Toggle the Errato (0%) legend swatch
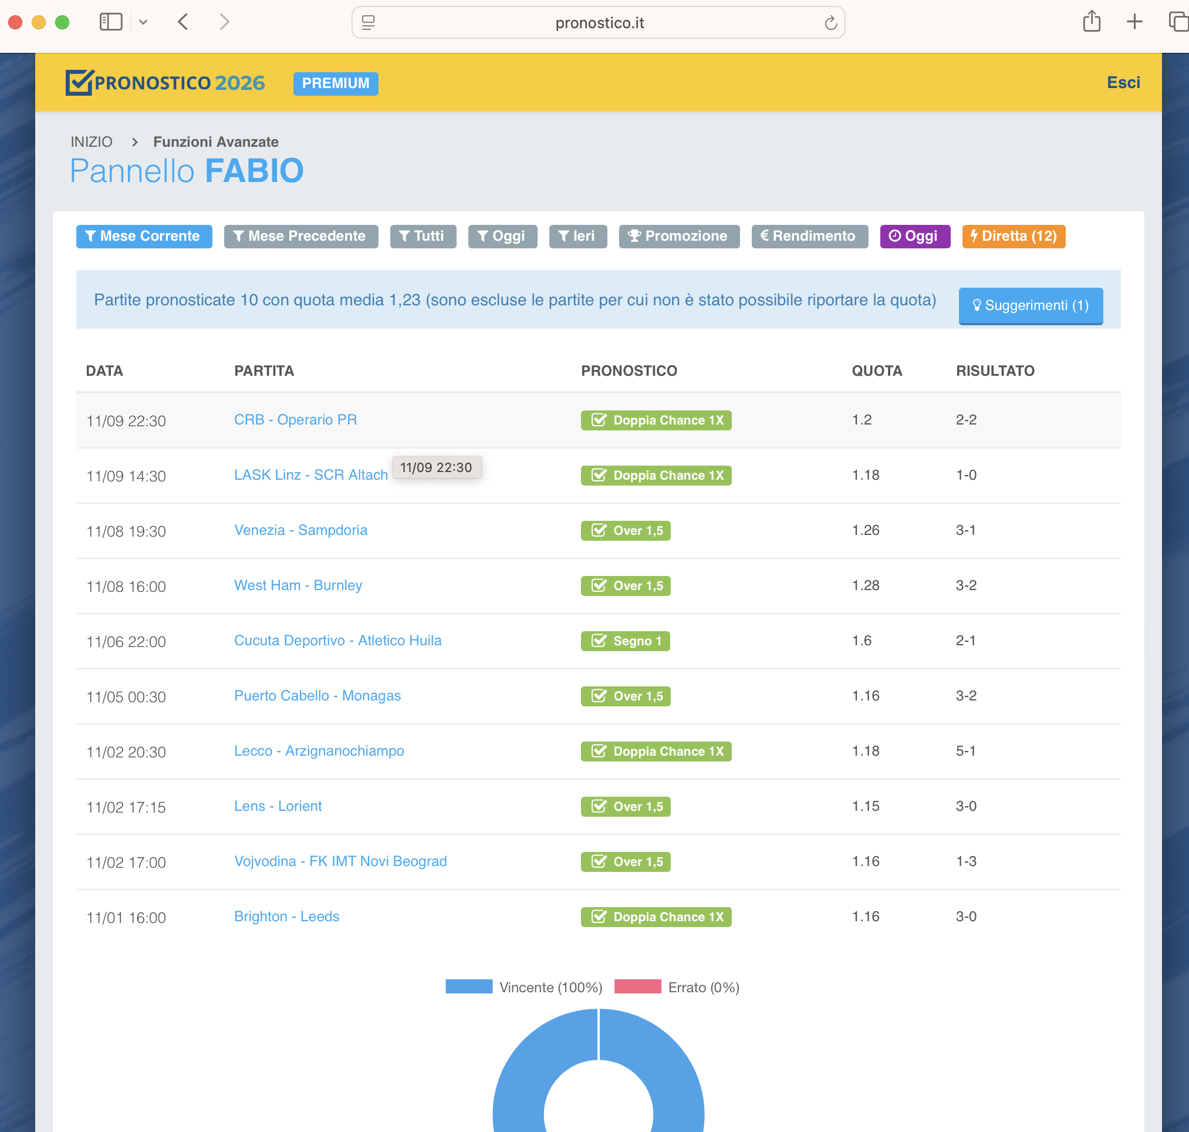This screenshot has height=1132, width=1189. [x=637, y=986]
